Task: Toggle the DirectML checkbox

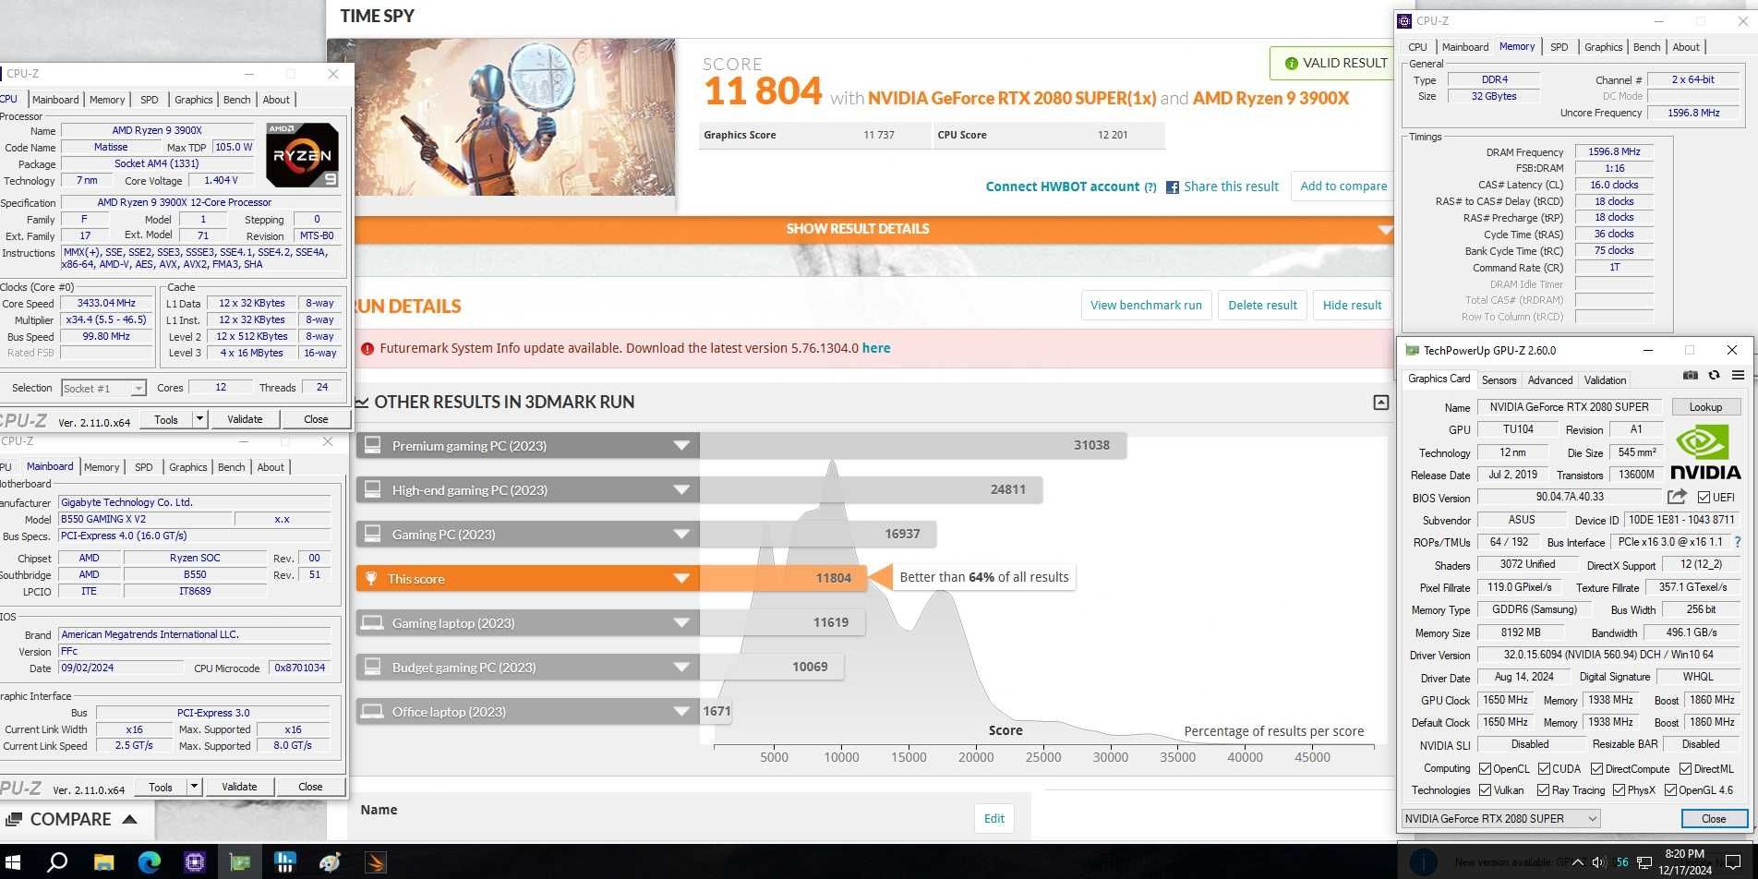Action: [x=1685, y=769]
